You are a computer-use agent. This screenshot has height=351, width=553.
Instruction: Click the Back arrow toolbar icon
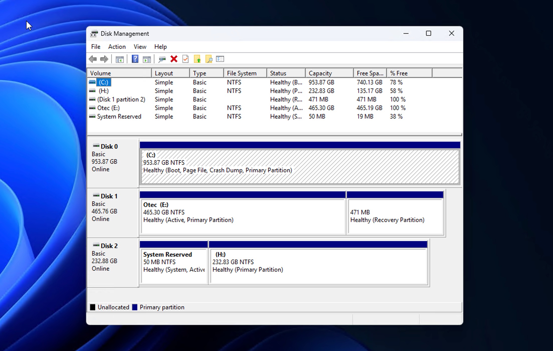click(x=93, y=59)
